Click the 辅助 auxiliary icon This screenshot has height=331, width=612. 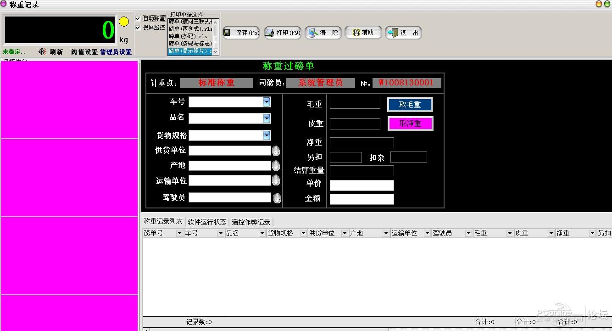pos(356,33)
